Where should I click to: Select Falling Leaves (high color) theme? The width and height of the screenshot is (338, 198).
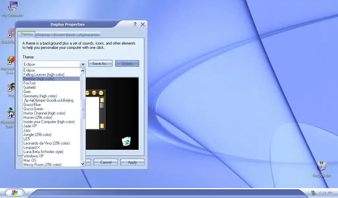[x=51, y=75]
